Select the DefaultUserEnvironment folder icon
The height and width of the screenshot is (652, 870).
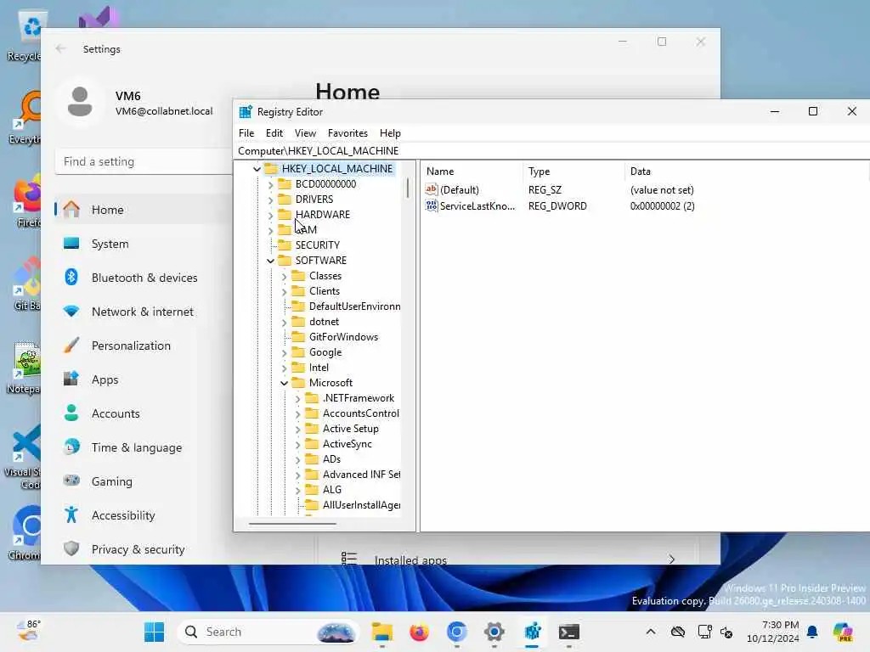coord(298,306)
